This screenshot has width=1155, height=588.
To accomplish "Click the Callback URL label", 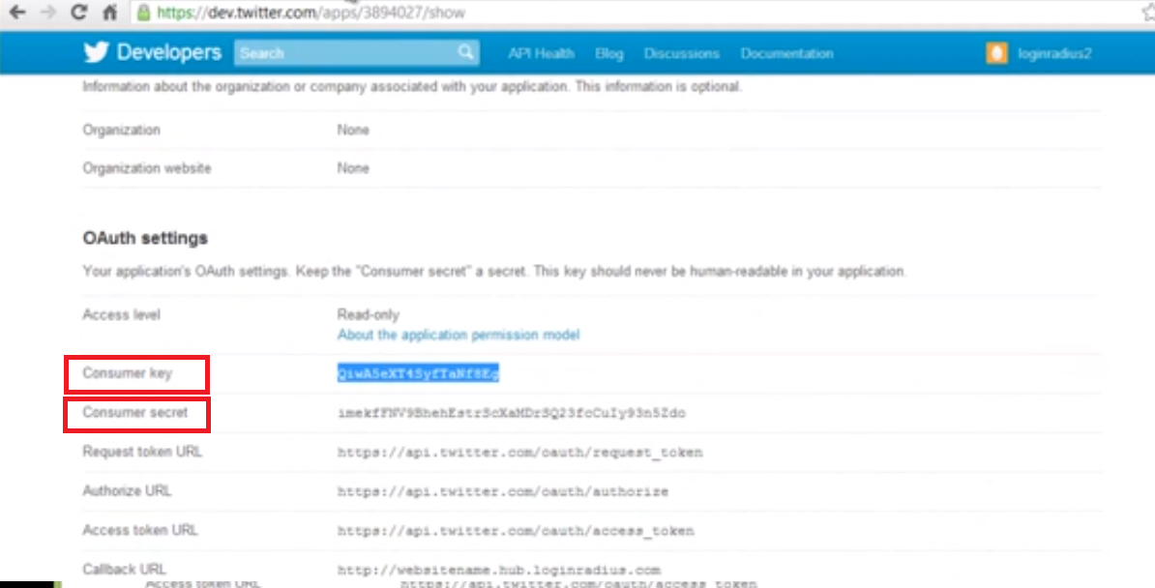I will click(x=124, y=569).
